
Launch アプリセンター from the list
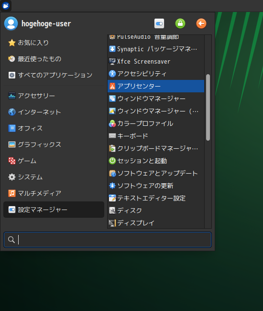click(x=156, y=86)
